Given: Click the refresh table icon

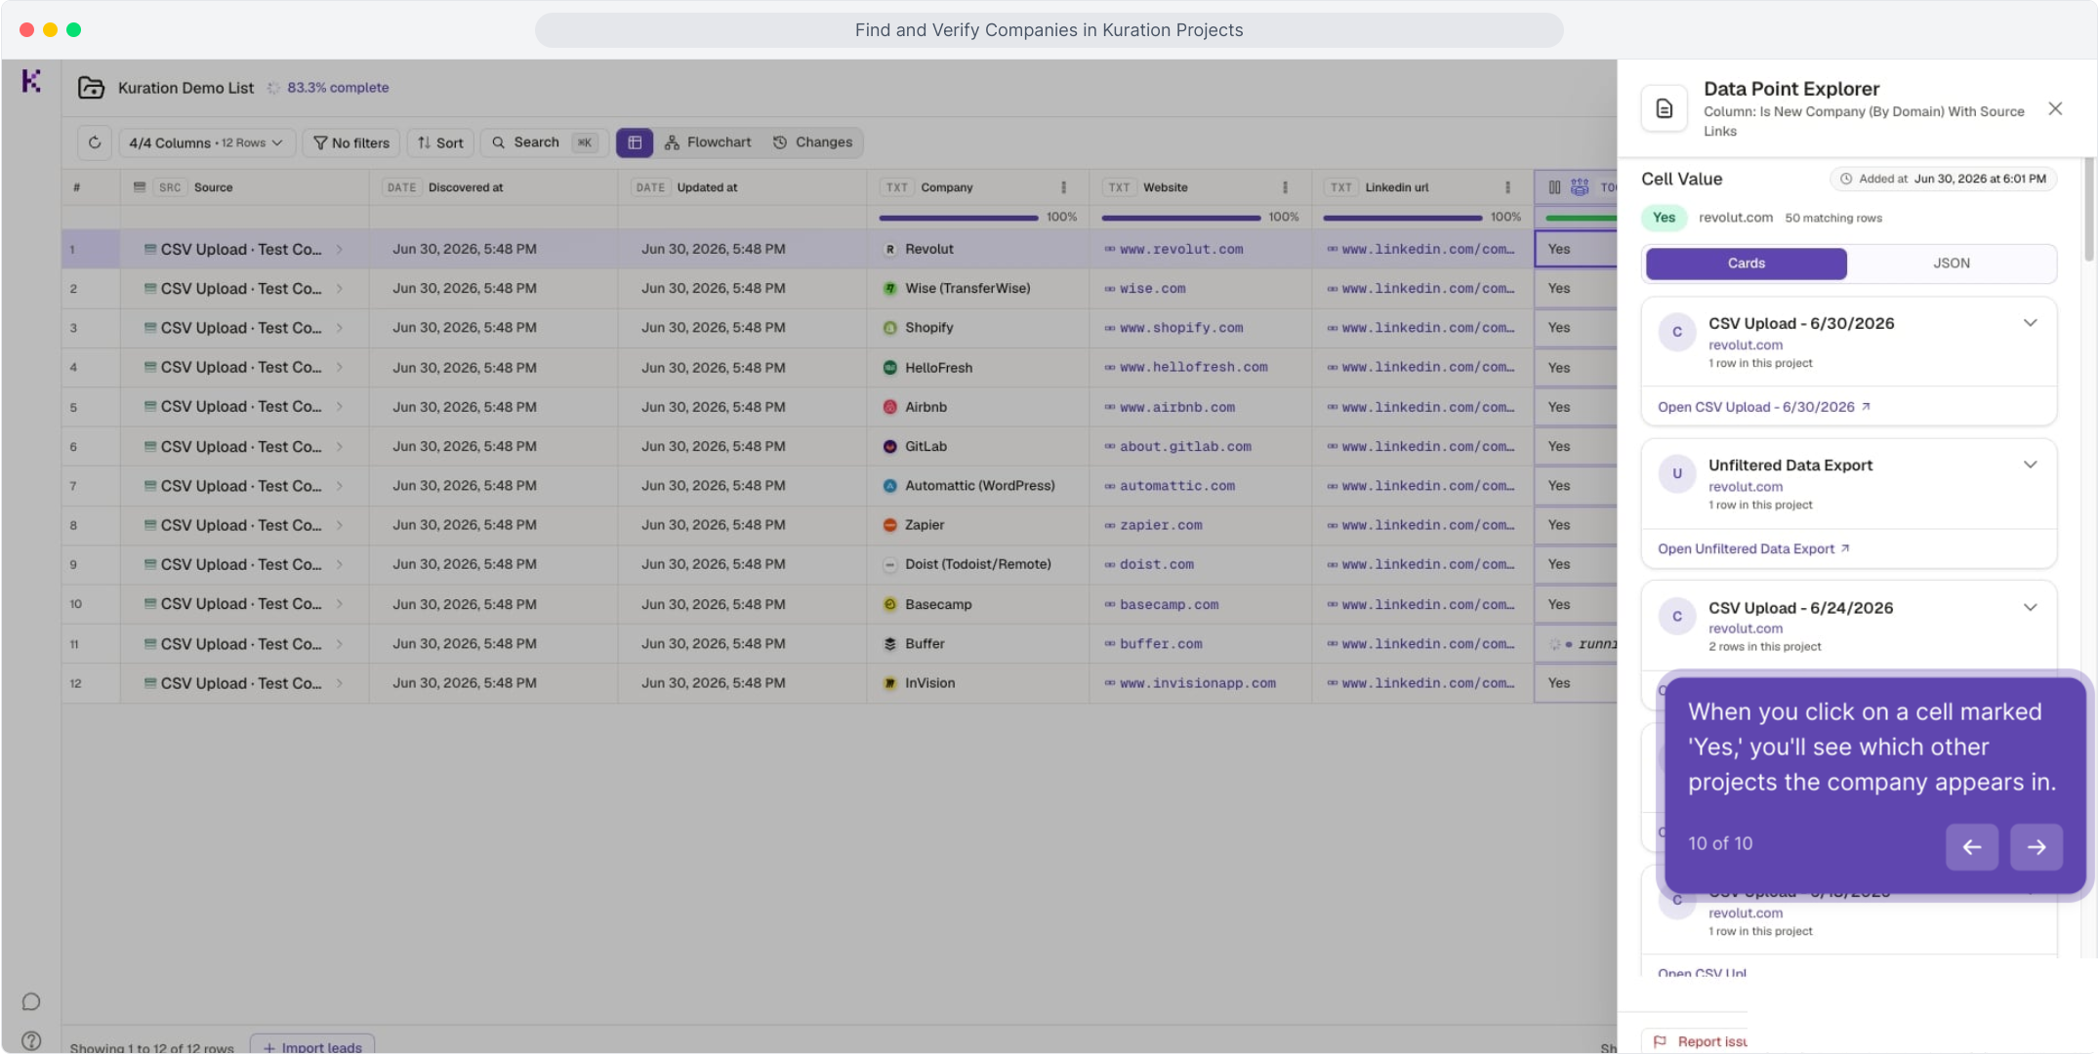Looking at the screenshot, I should (x=95, y=142).
